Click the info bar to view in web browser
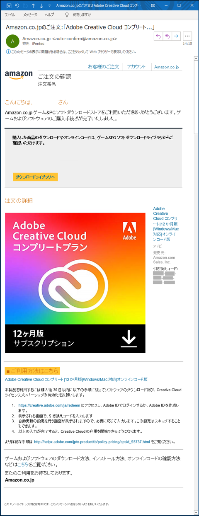This screenshot has height=516, width=199. (71, 52)
